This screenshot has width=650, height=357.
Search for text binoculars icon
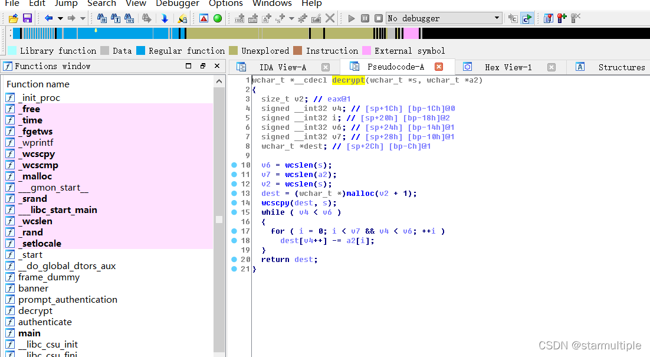115,18
